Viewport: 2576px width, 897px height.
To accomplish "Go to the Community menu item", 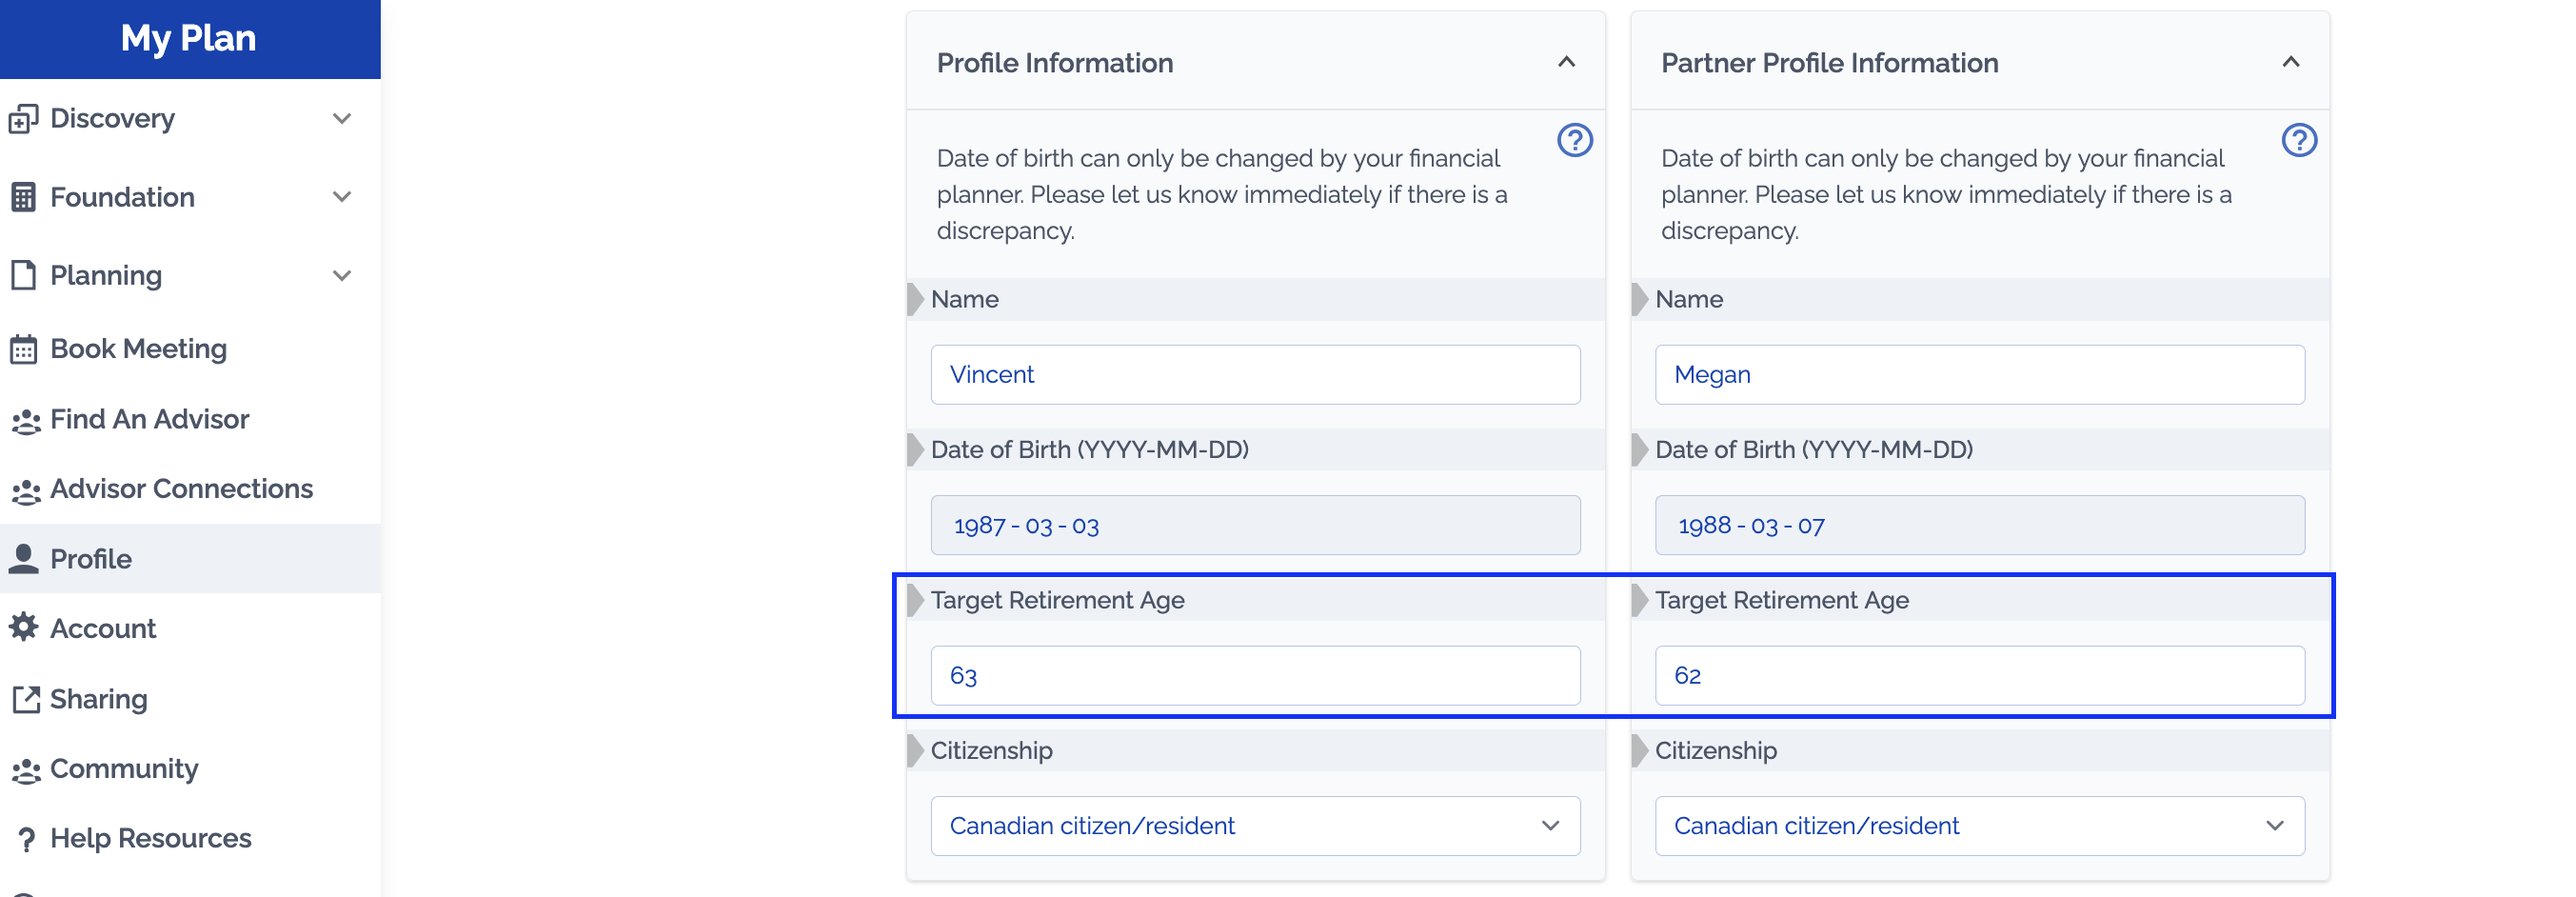I will [x=124, y=768].
